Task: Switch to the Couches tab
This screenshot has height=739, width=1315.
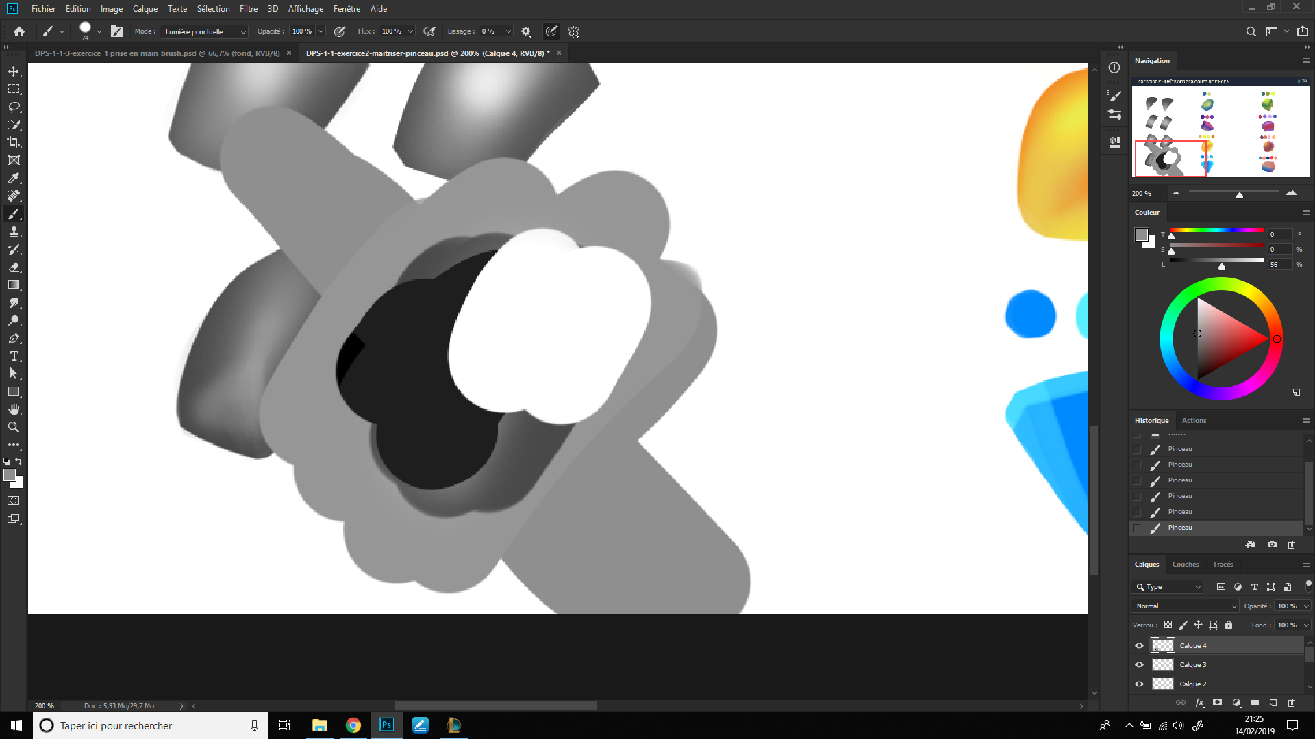Action: coord(1185,564)
